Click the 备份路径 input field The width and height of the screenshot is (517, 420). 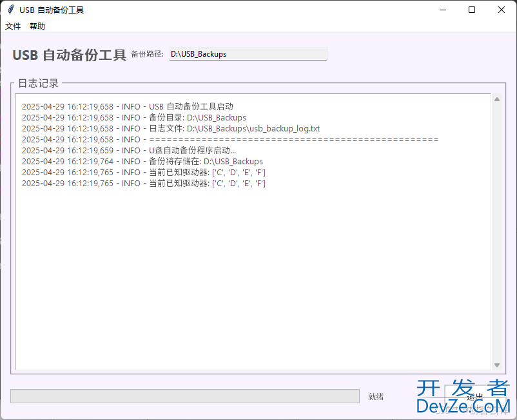[x=248, y=54]
